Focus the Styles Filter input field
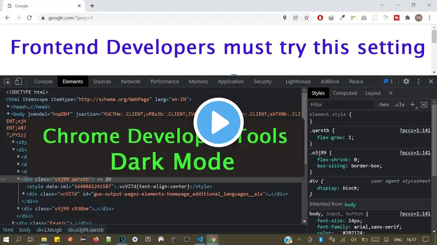This screenshot has width=437, height=245. [341, 104]
